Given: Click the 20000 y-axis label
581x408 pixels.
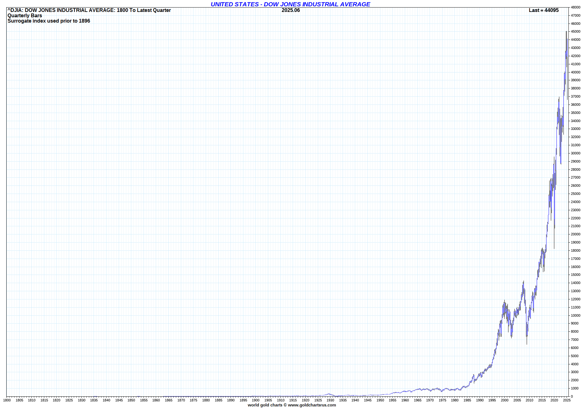Looking at the screenshot, I should tap(576, 234).
